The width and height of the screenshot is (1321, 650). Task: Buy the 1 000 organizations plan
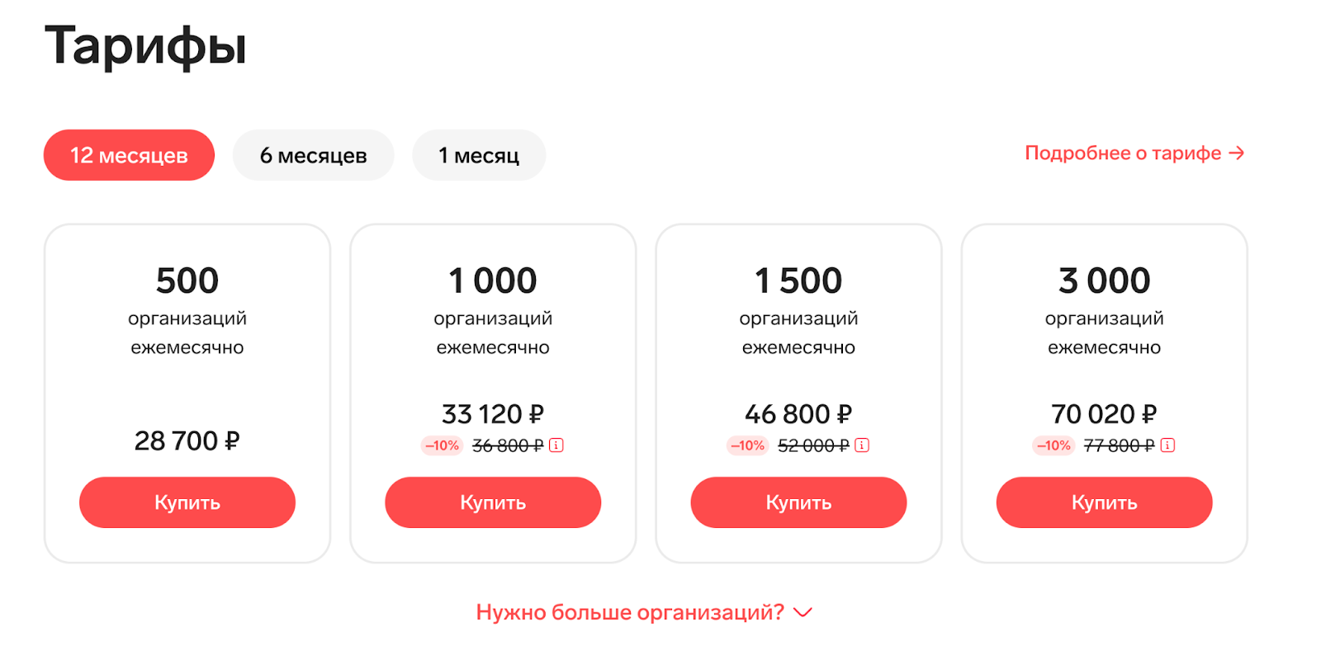tap(493, 502)
